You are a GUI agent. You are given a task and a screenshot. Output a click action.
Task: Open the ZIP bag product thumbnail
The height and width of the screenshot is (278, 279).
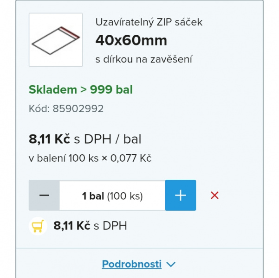coord(56,40)
